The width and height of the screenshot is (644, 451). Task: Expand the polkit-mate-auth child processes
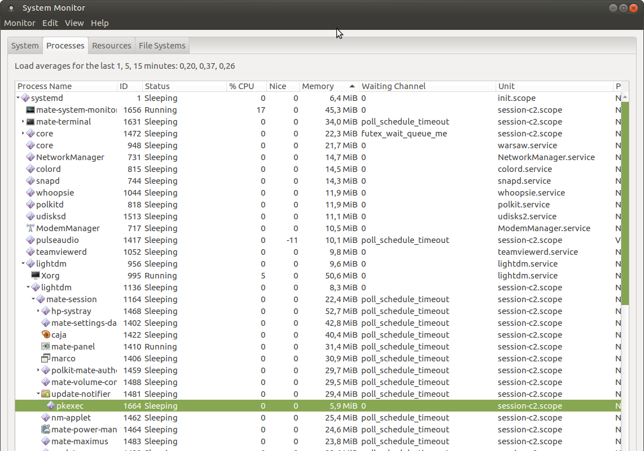[x=38, y=370]
